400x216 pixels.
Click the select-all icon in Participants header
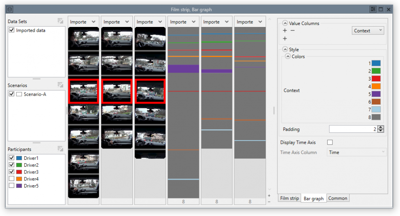coord(60,149)
